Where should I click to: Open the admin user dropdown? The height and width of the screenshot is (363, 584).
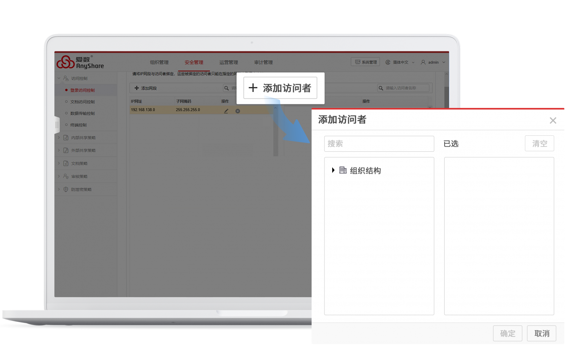[x=433, y=62]
